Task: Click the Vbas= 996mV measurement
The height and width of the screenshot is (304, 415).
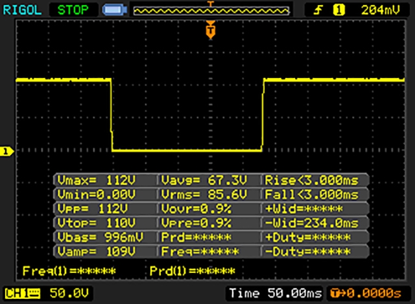Action: pos(101,237)
